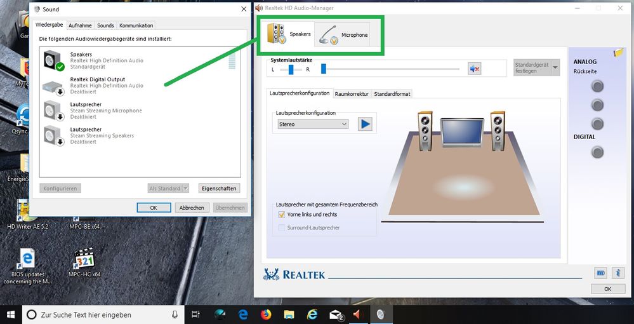Open the yellow connector settings folder icon
634x324 pixels.
619,53
